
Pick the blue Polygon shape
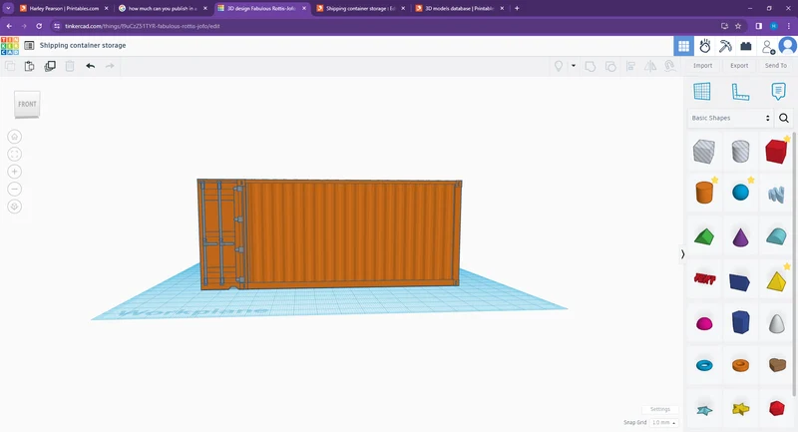pos(740,322)
